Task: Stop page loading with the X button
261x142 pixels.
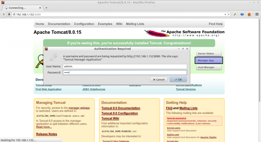Action: [x=229, y=15]
